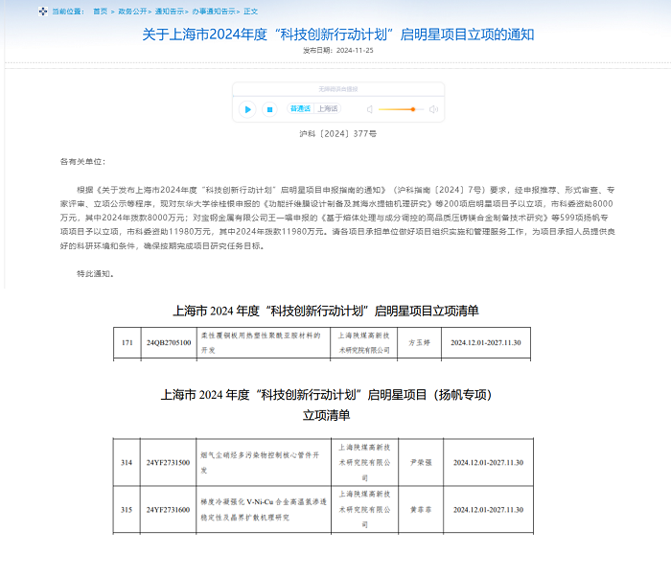The height and width of the screenshot is (578, 671).
Task: Navigate to 通知告示 breadcrumb
Action: coord(171,12)
